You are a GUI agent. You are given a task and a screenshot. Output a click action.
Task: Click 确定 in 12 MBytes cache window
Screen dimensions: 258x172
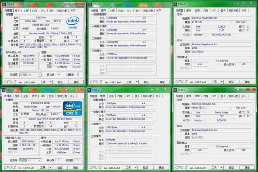162,82
